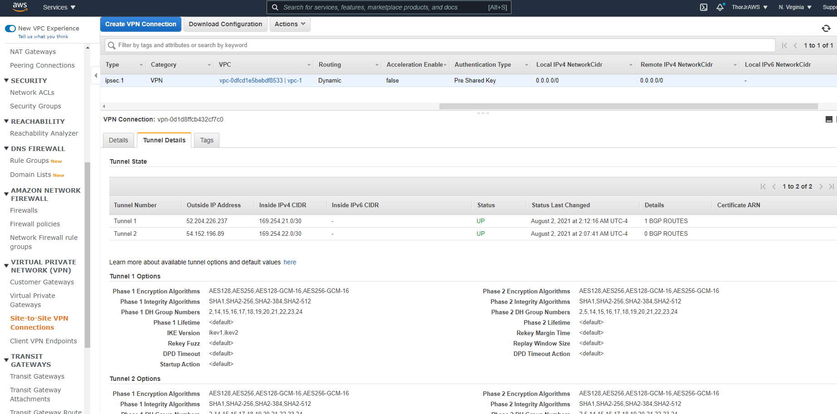837x414 pixels.
Task: Click Tell us what you think link
Action: pyautogui.click(x=43, y=37)
